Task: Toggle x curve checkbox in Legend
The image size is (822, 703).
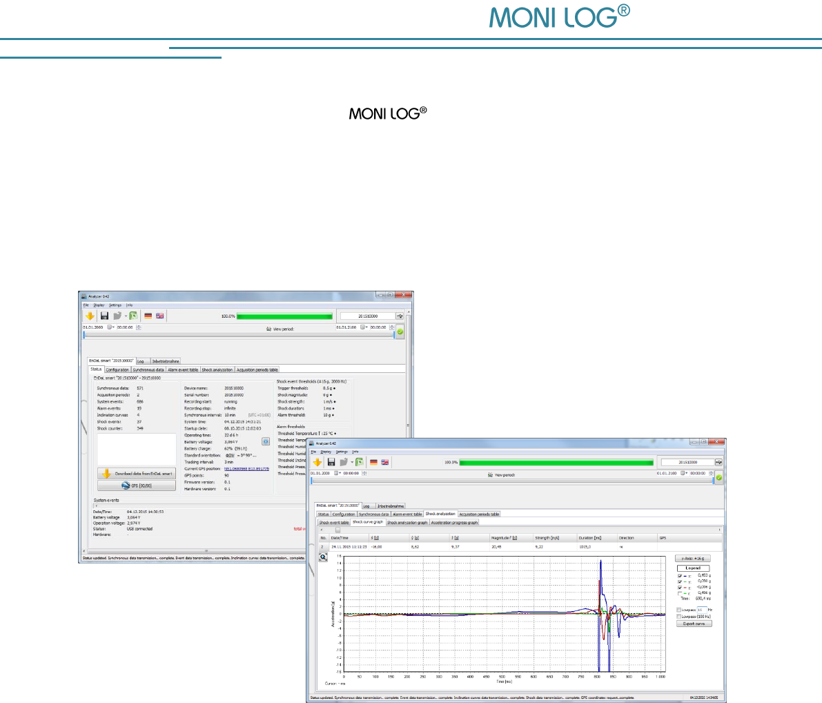Action: click(x=680, y=576)
